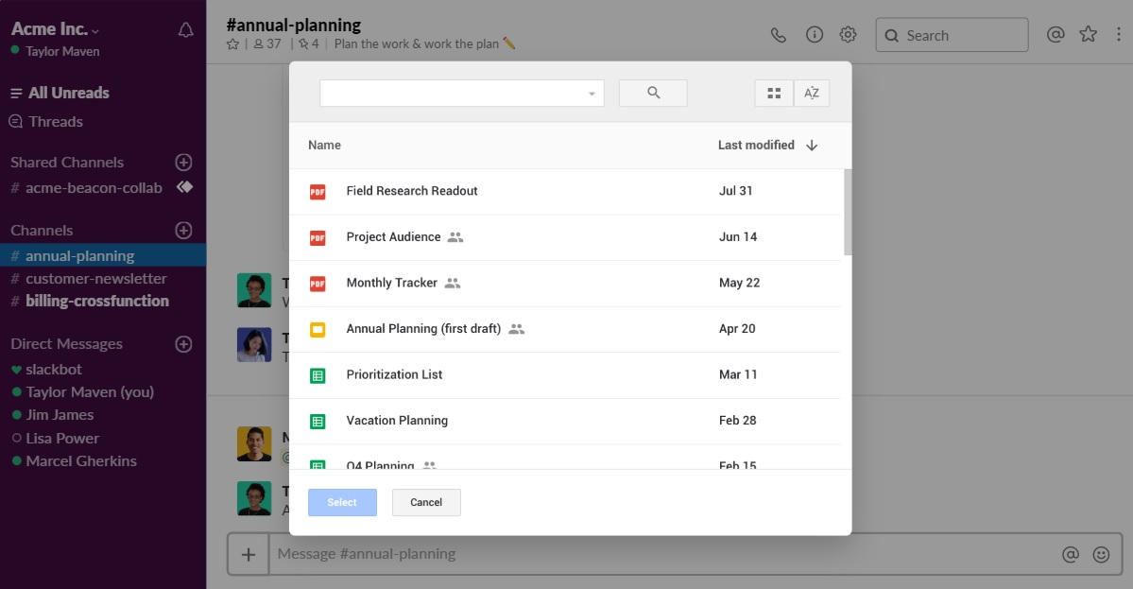The height and width of the screenshot is (589, 1133).
Task: Open channel settings gear icon
Action: 849,35
